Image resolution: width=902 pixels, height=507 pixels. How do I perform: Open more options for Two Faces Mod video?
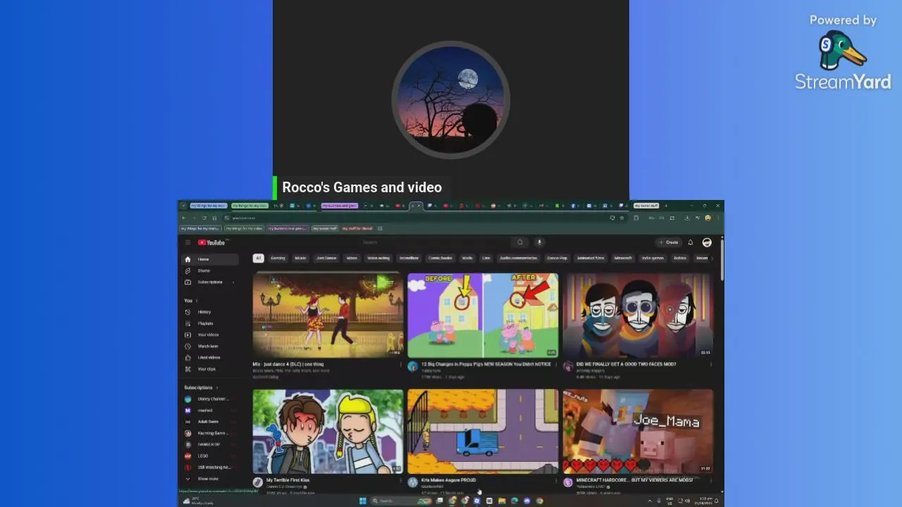(x=710, y=365)
